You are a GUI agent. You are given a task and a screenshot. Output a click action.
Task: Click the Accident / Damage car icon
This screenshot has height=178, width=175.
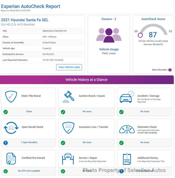click(127, 97)
